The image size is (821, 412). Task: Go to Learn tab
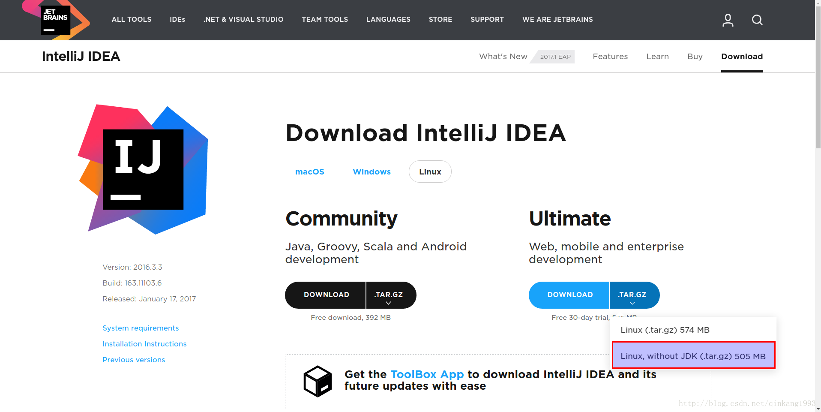click(x=657, y=56)
